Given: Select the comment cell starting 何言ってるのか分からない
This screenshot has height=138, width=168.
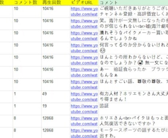Looking at the screenshot, I should click(133, 48).
